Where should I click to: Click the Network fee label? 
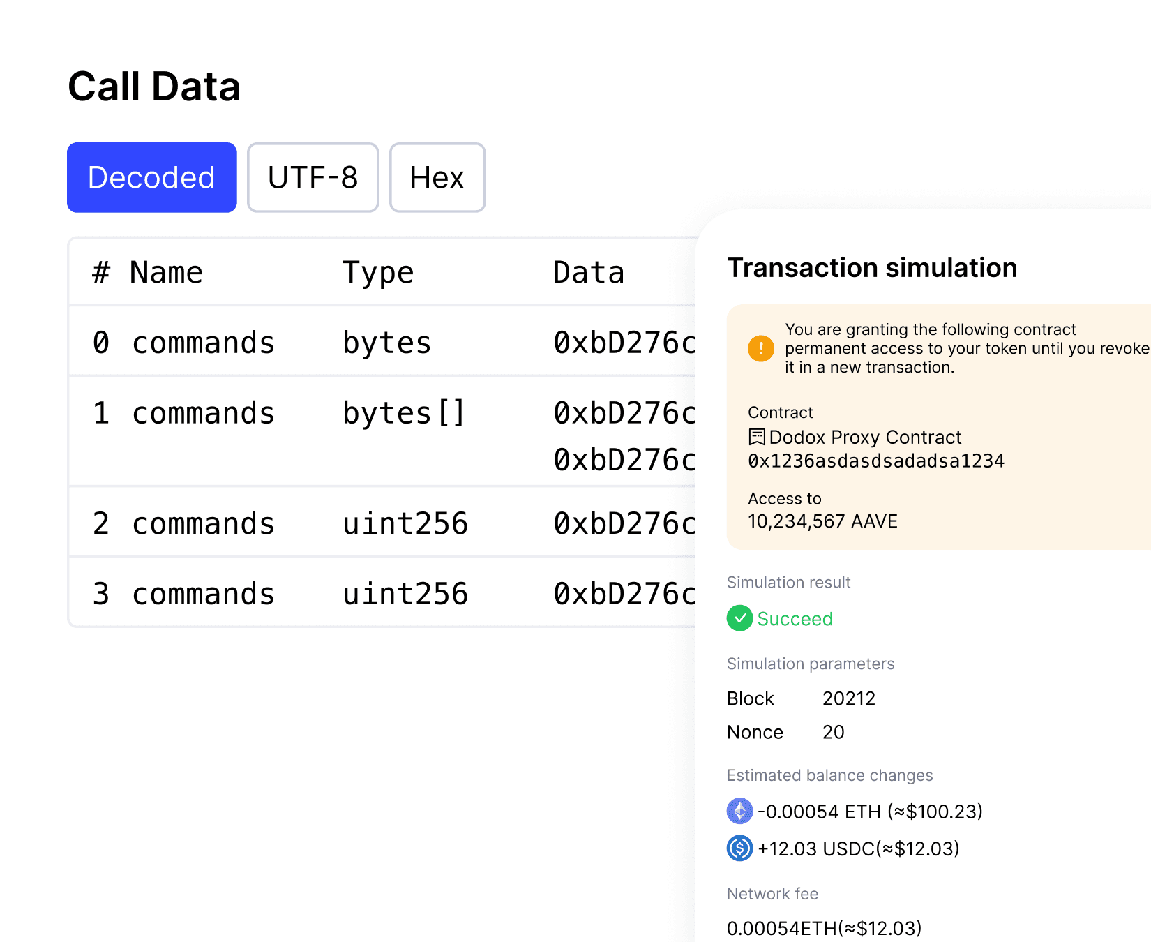point(772,894)
